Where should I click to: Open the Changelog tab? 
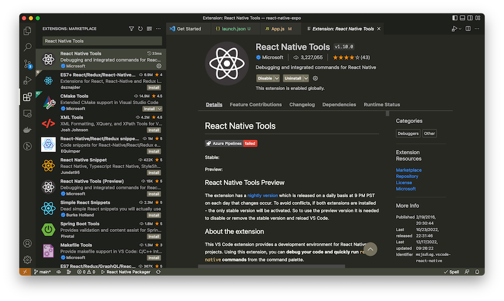click(x=302, y=104)
